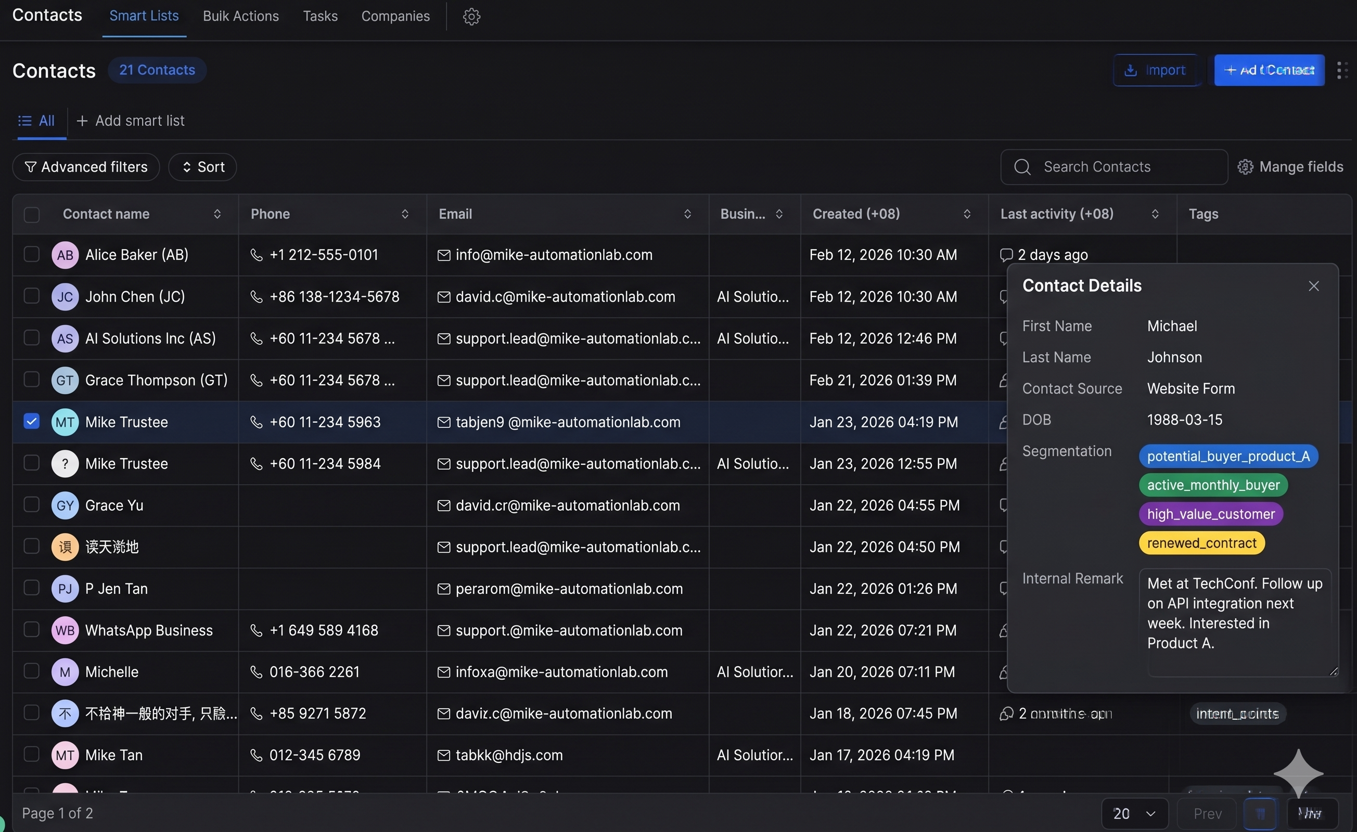Click the Add Contact button
Screen dimensions: 1357x832
coord(1269,70)
